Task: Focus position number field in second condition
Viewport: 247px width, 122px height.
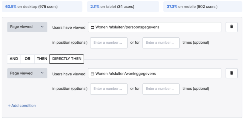Action: tap(109, 89)
